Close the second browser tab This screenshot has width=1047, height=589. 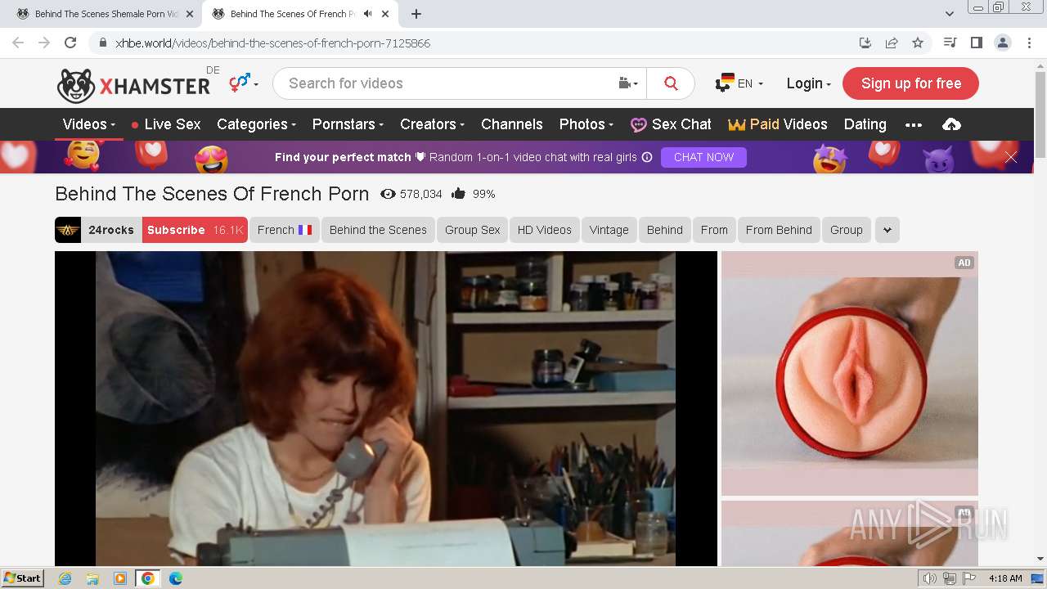[385, 14]
